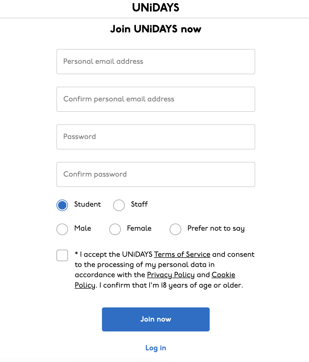Click into the Confirm password field
The height and width of the screenshot is (362, 309).
[156, 174]
